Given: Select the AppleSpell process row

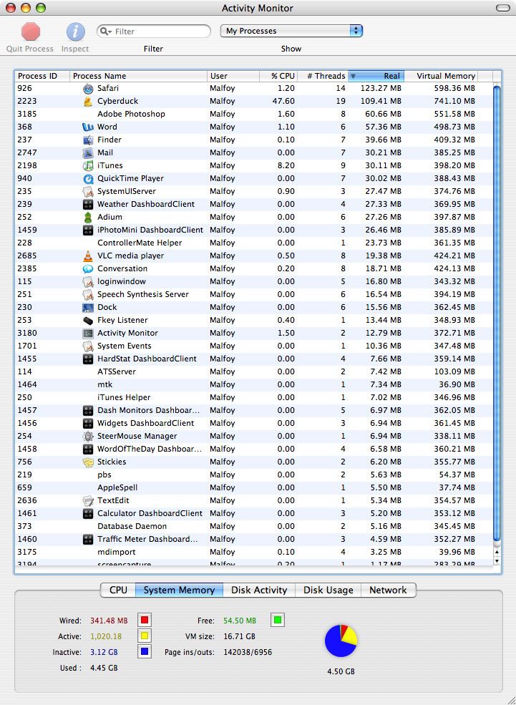Looking at the screenshot, I should tap(253, 488).
